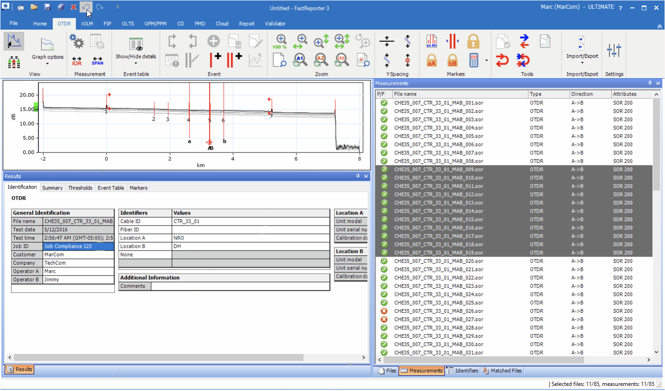
Task: Switch to the iOLM ribbon tab
Action: (87, 24)
